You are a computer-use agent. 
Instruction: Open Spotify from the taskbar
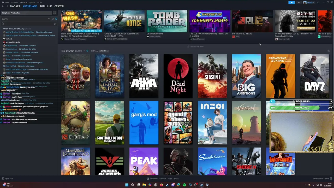coord(184,185)
